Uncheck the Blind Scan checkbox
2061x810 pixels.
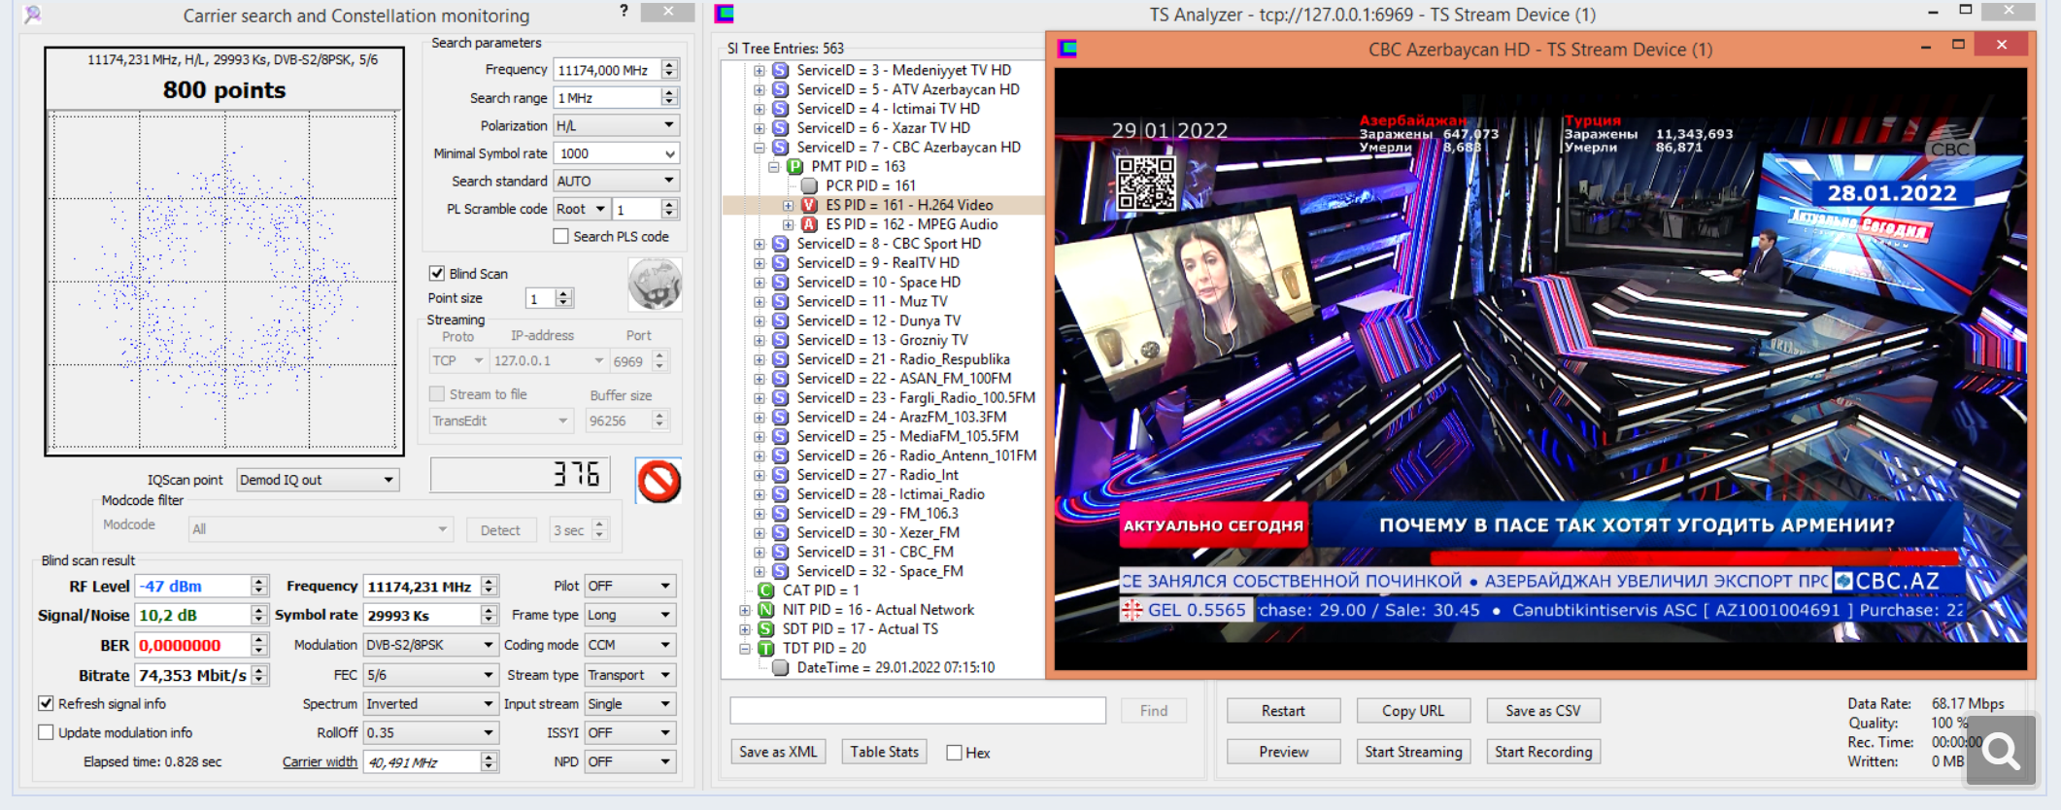[x=437, y=274]
